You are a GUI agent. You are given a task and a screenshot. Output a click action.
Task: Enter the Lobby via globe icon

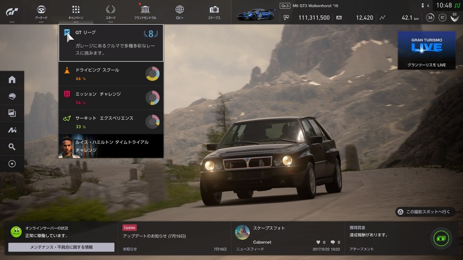(x=180, y=12)
